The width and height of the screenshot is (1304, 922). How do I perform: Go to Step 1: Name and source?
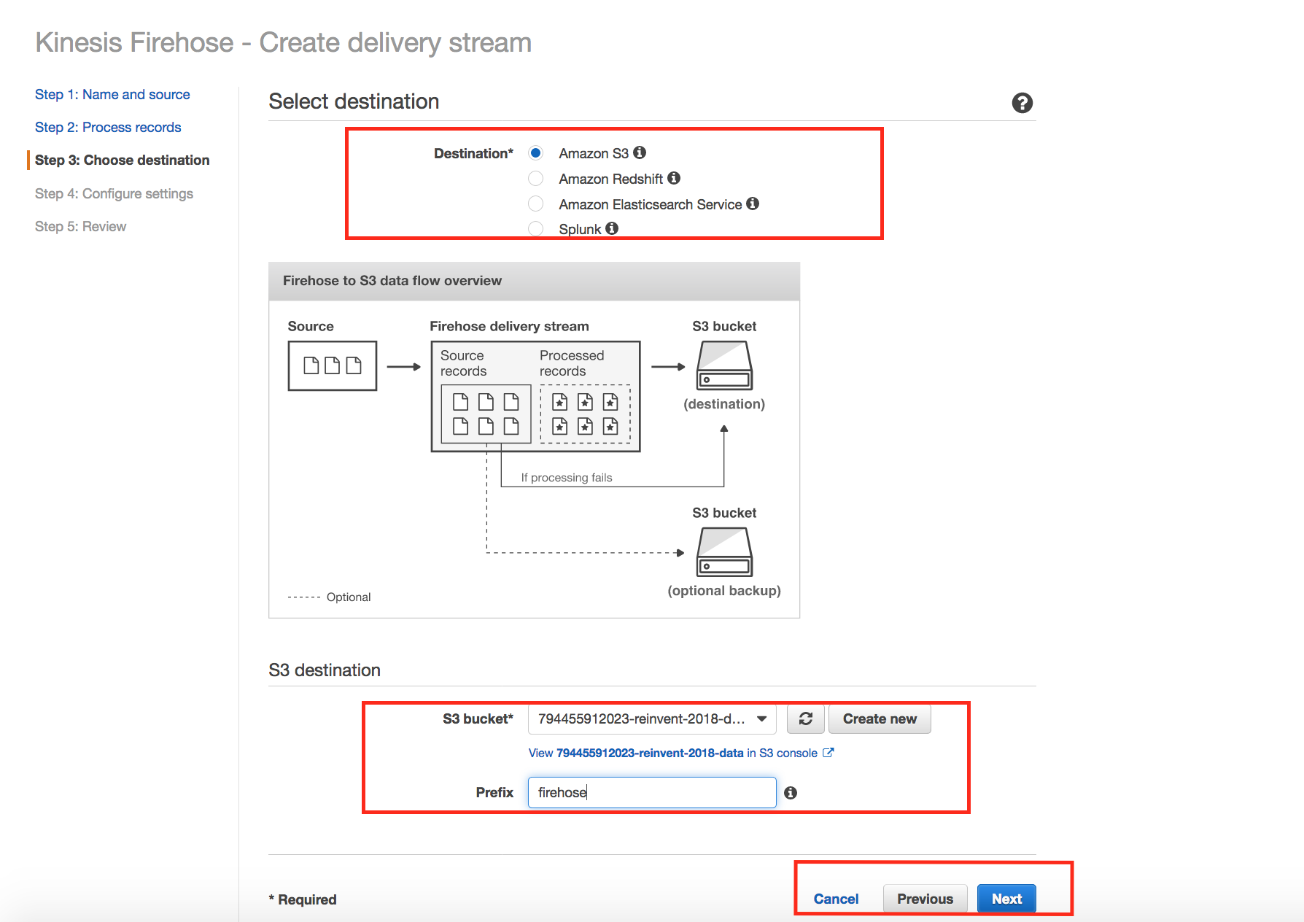(112, 94)
